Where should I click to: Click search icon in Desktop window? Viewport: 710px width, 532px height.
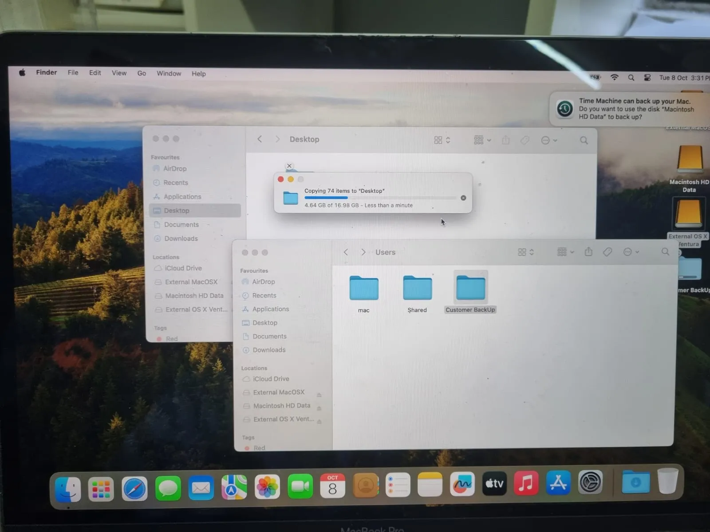[x=584, y=141]
